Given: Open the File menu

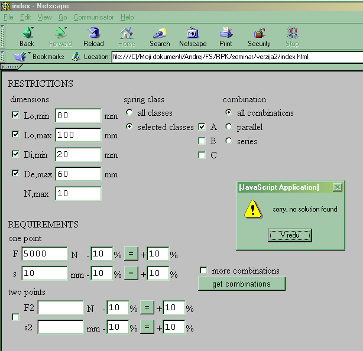Looking at the screenshot, I should 8,17.
